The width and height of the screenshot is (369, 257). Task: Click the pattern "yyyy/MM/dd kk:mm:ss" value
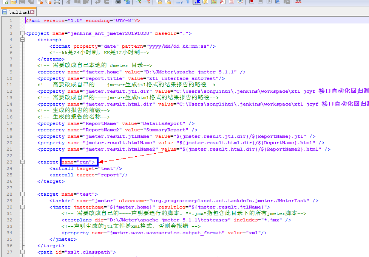coord(178,46)
